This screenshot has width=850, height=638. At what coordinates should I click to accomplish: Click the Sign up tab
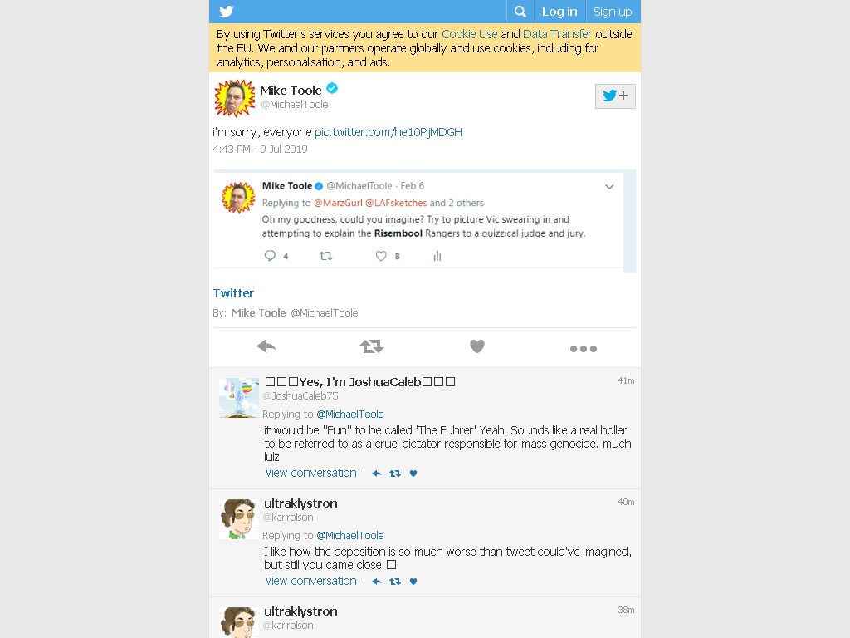click(x=613, y=12)
